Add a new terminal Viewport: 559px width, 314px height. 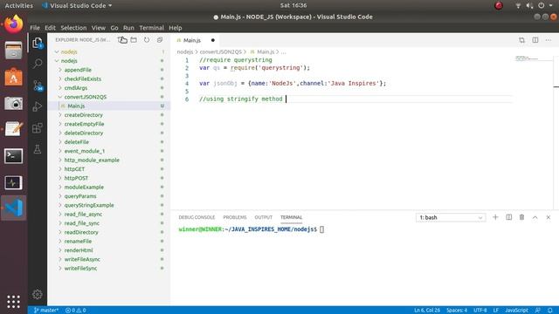point(495,217)
